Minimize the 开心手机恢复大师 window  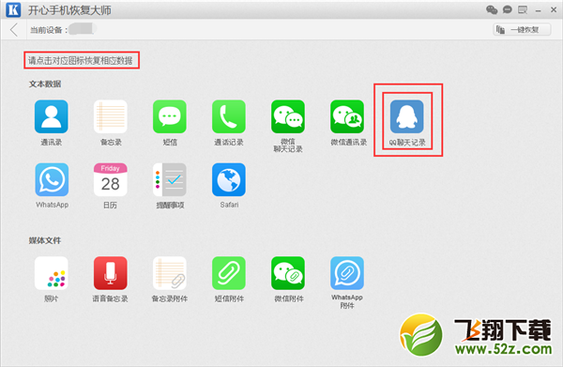point(538,10)
